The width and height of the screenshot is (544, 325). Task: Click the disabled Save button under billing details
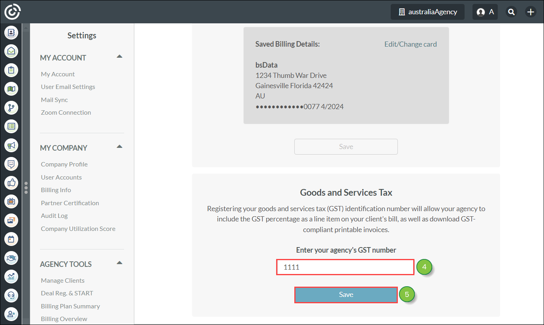[346, 147]
